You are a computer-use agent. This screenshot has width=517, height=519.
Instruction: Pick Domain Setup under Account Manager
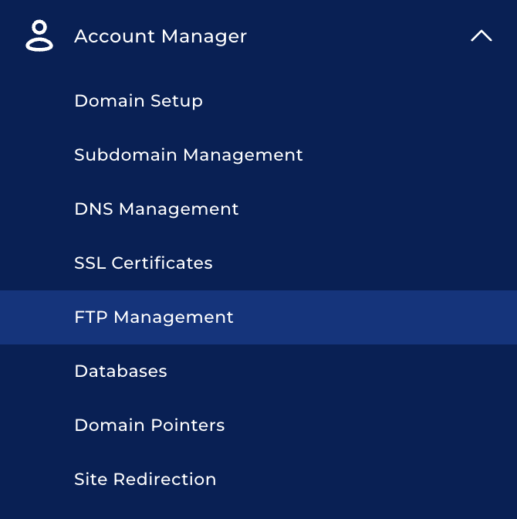tap(138, 101)
